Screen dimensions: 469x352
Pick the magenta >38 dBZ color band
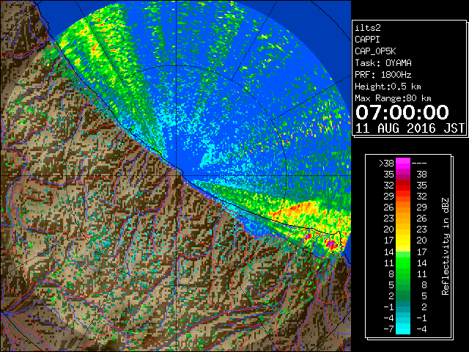[403, 163]
